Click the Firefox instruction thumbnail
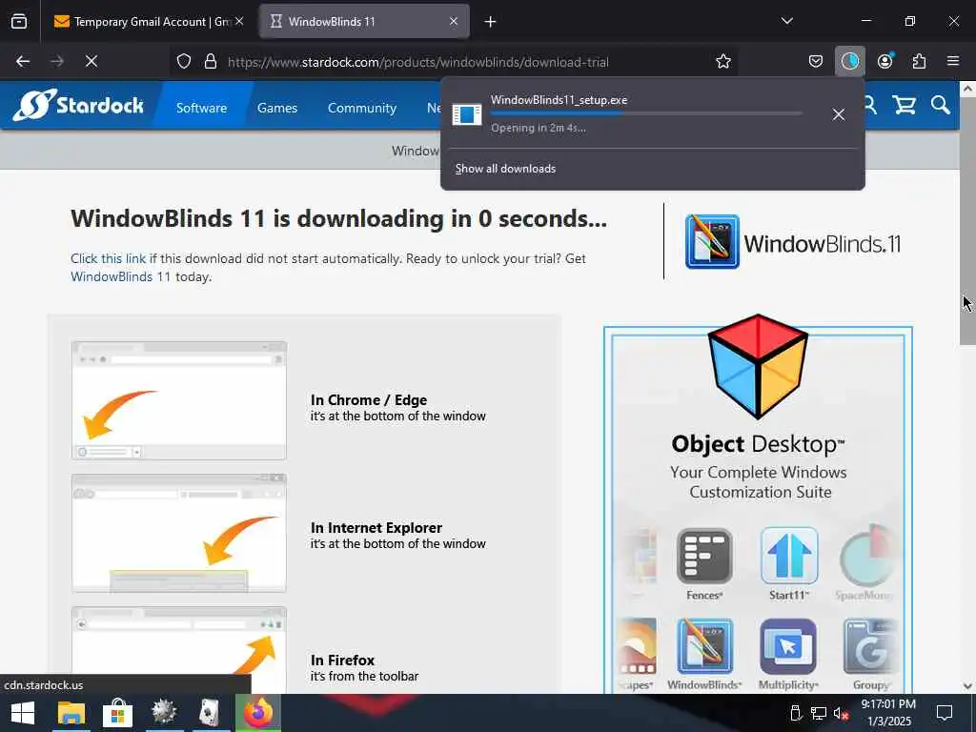 179,650
